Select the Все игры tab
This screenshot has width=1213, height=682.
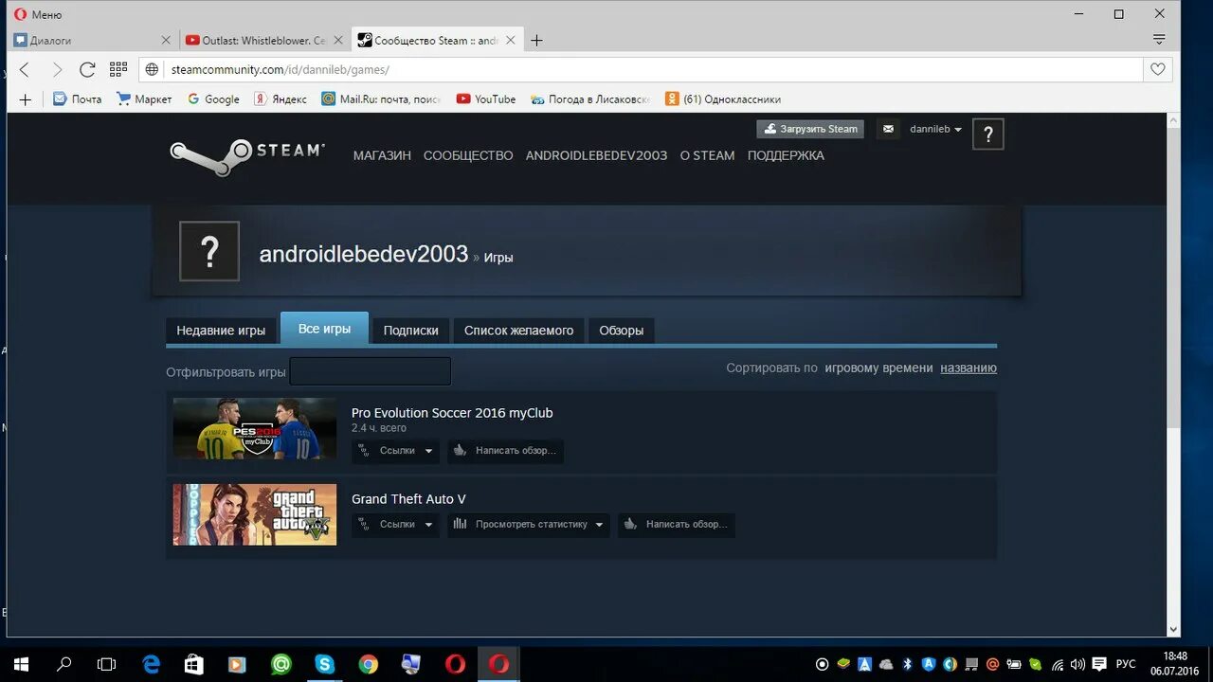tap(324, 328)
